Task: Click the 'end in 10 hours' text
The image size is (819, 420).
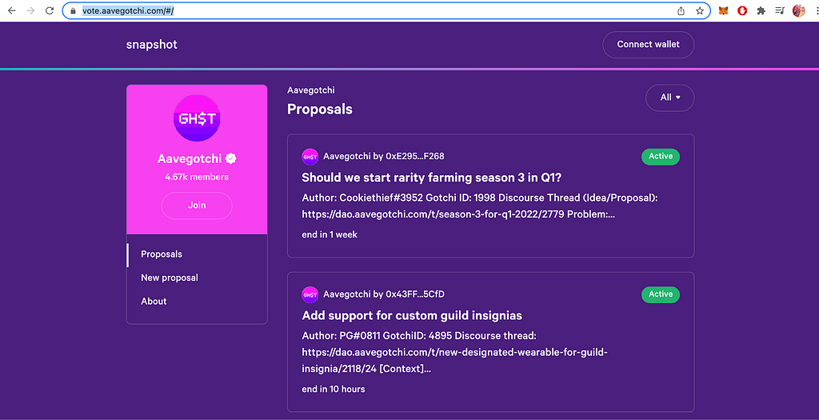Action: tap(334, 389)
